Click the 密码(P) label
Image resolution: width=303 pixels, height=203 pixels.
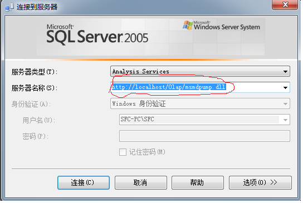[35, 136]
